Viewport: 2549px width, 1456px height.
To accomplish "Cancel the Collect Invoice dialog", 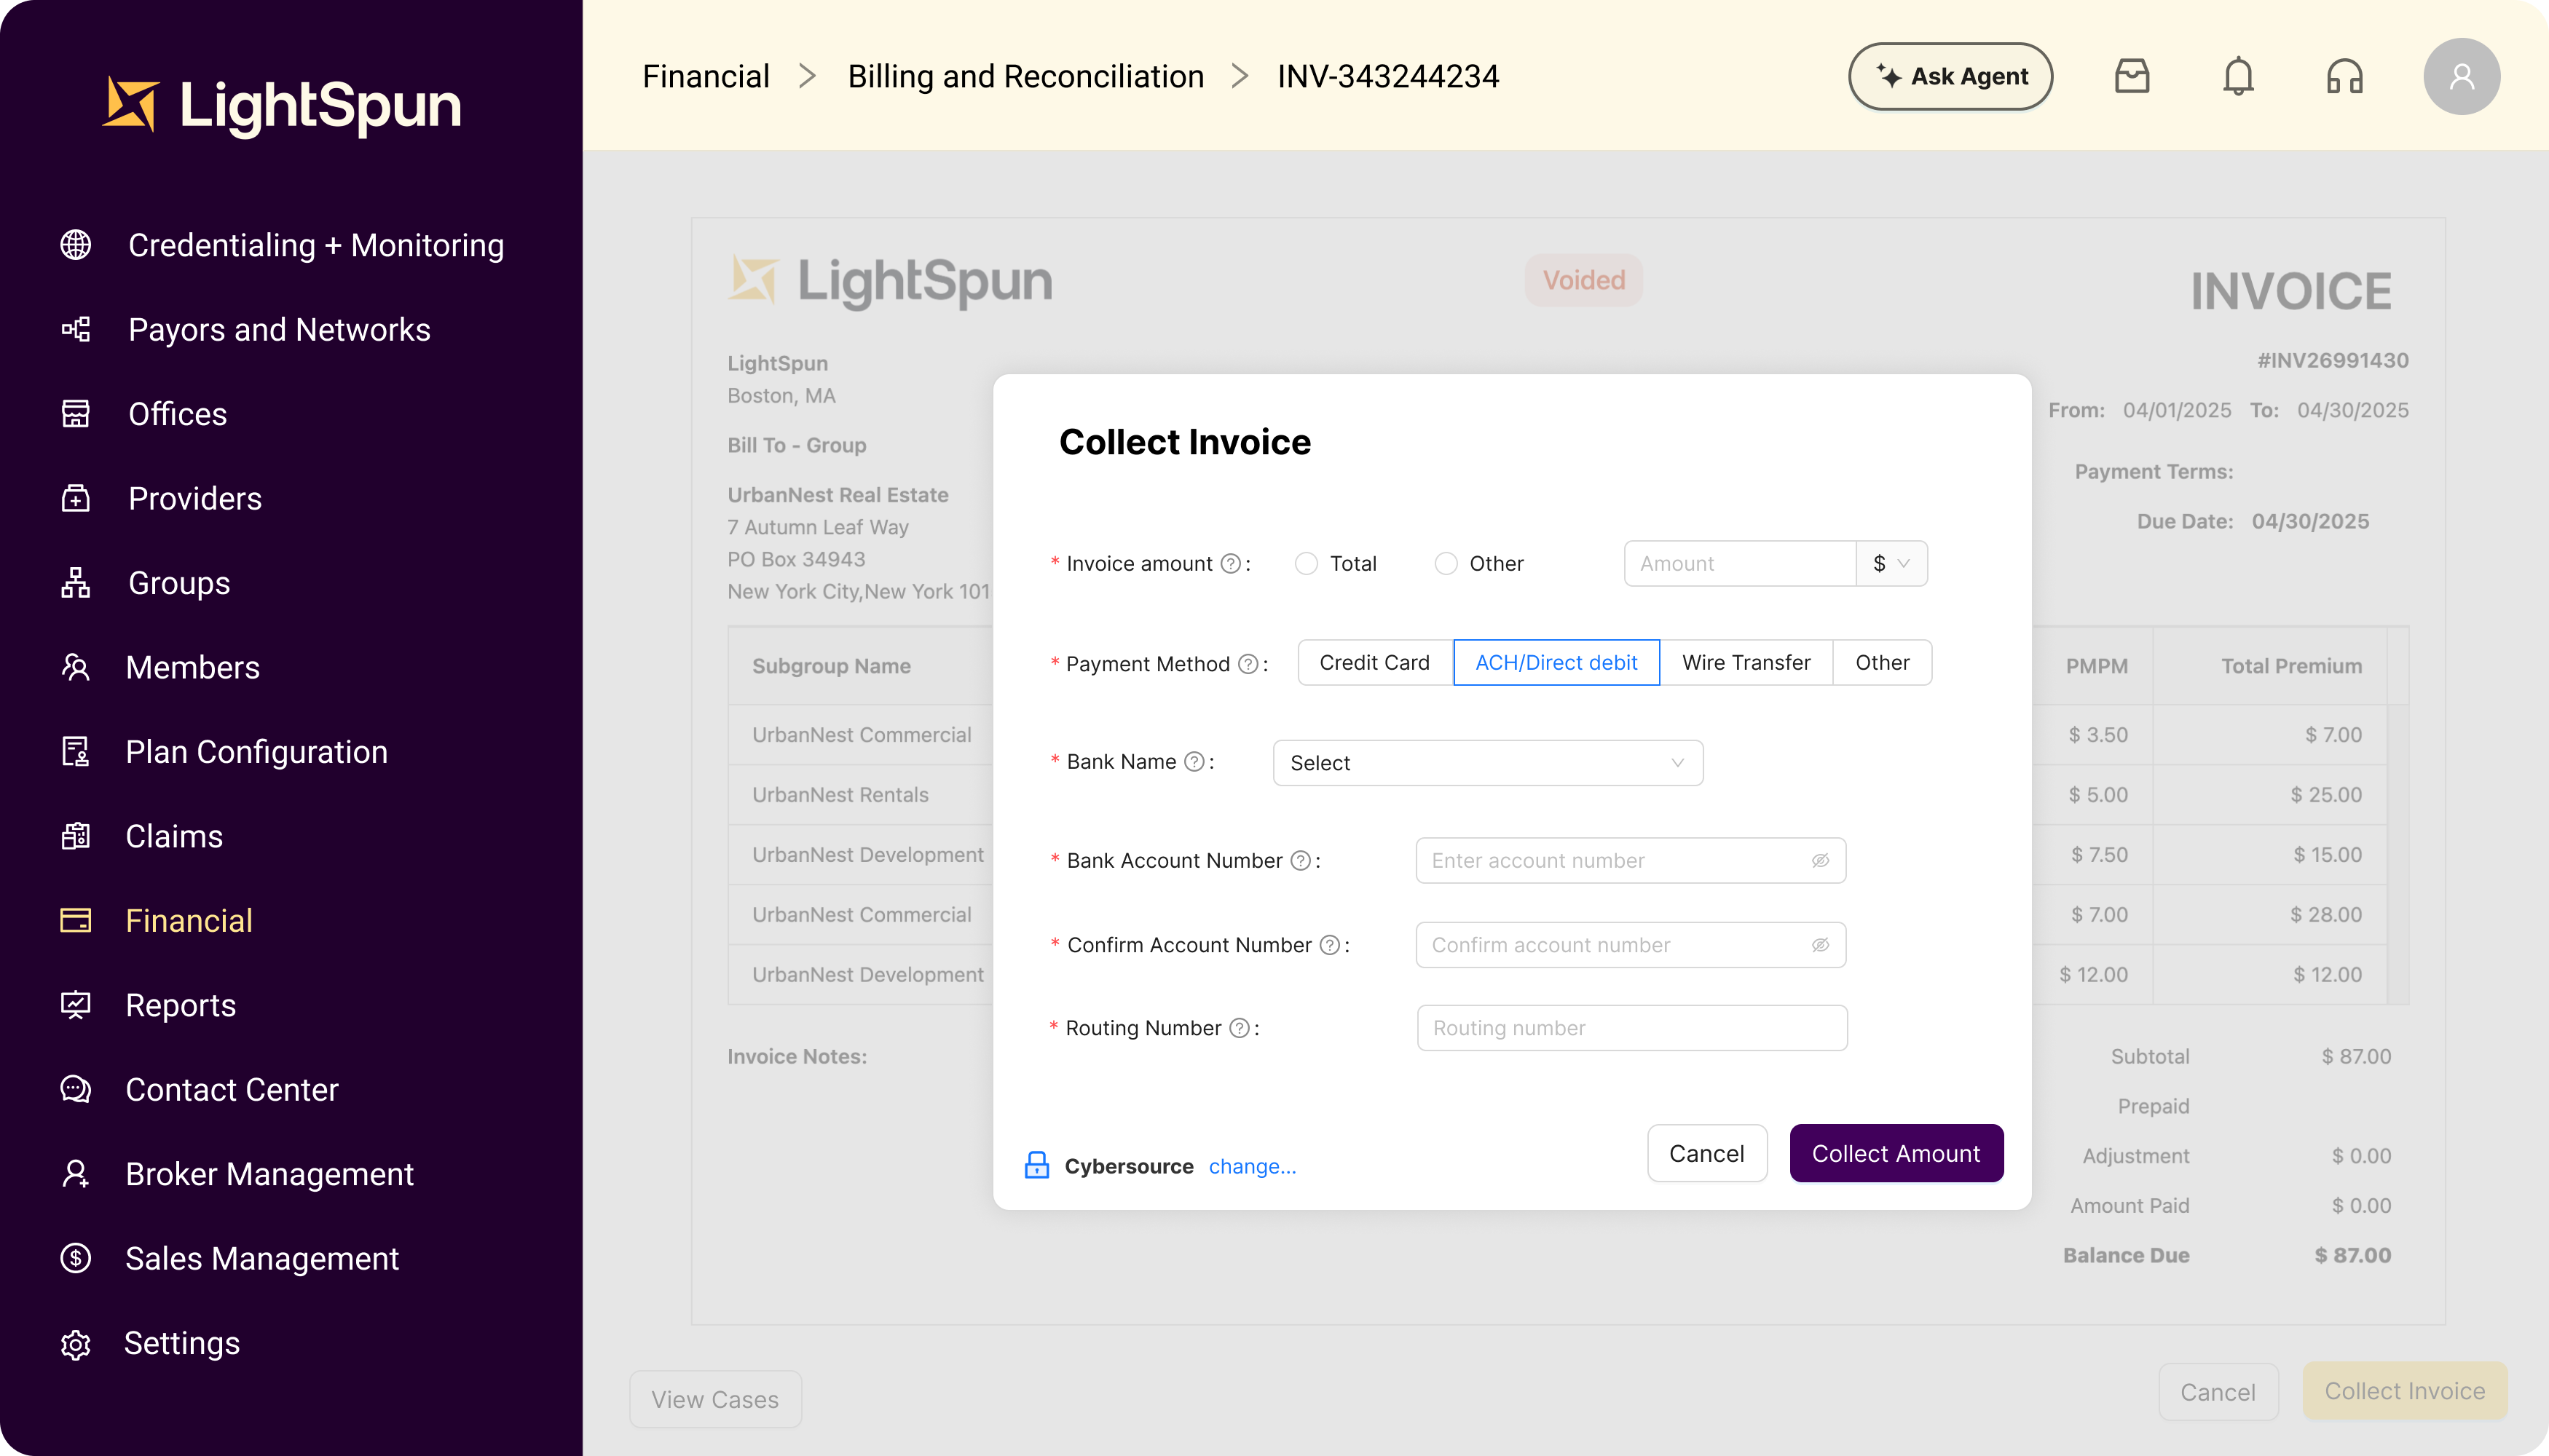I will [x=1706, y=1153].
